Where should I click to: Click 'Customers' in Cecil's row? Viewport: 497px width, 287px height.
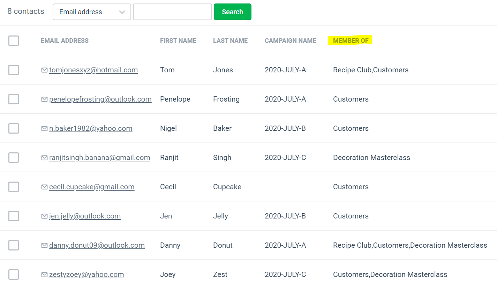point(351,187)
